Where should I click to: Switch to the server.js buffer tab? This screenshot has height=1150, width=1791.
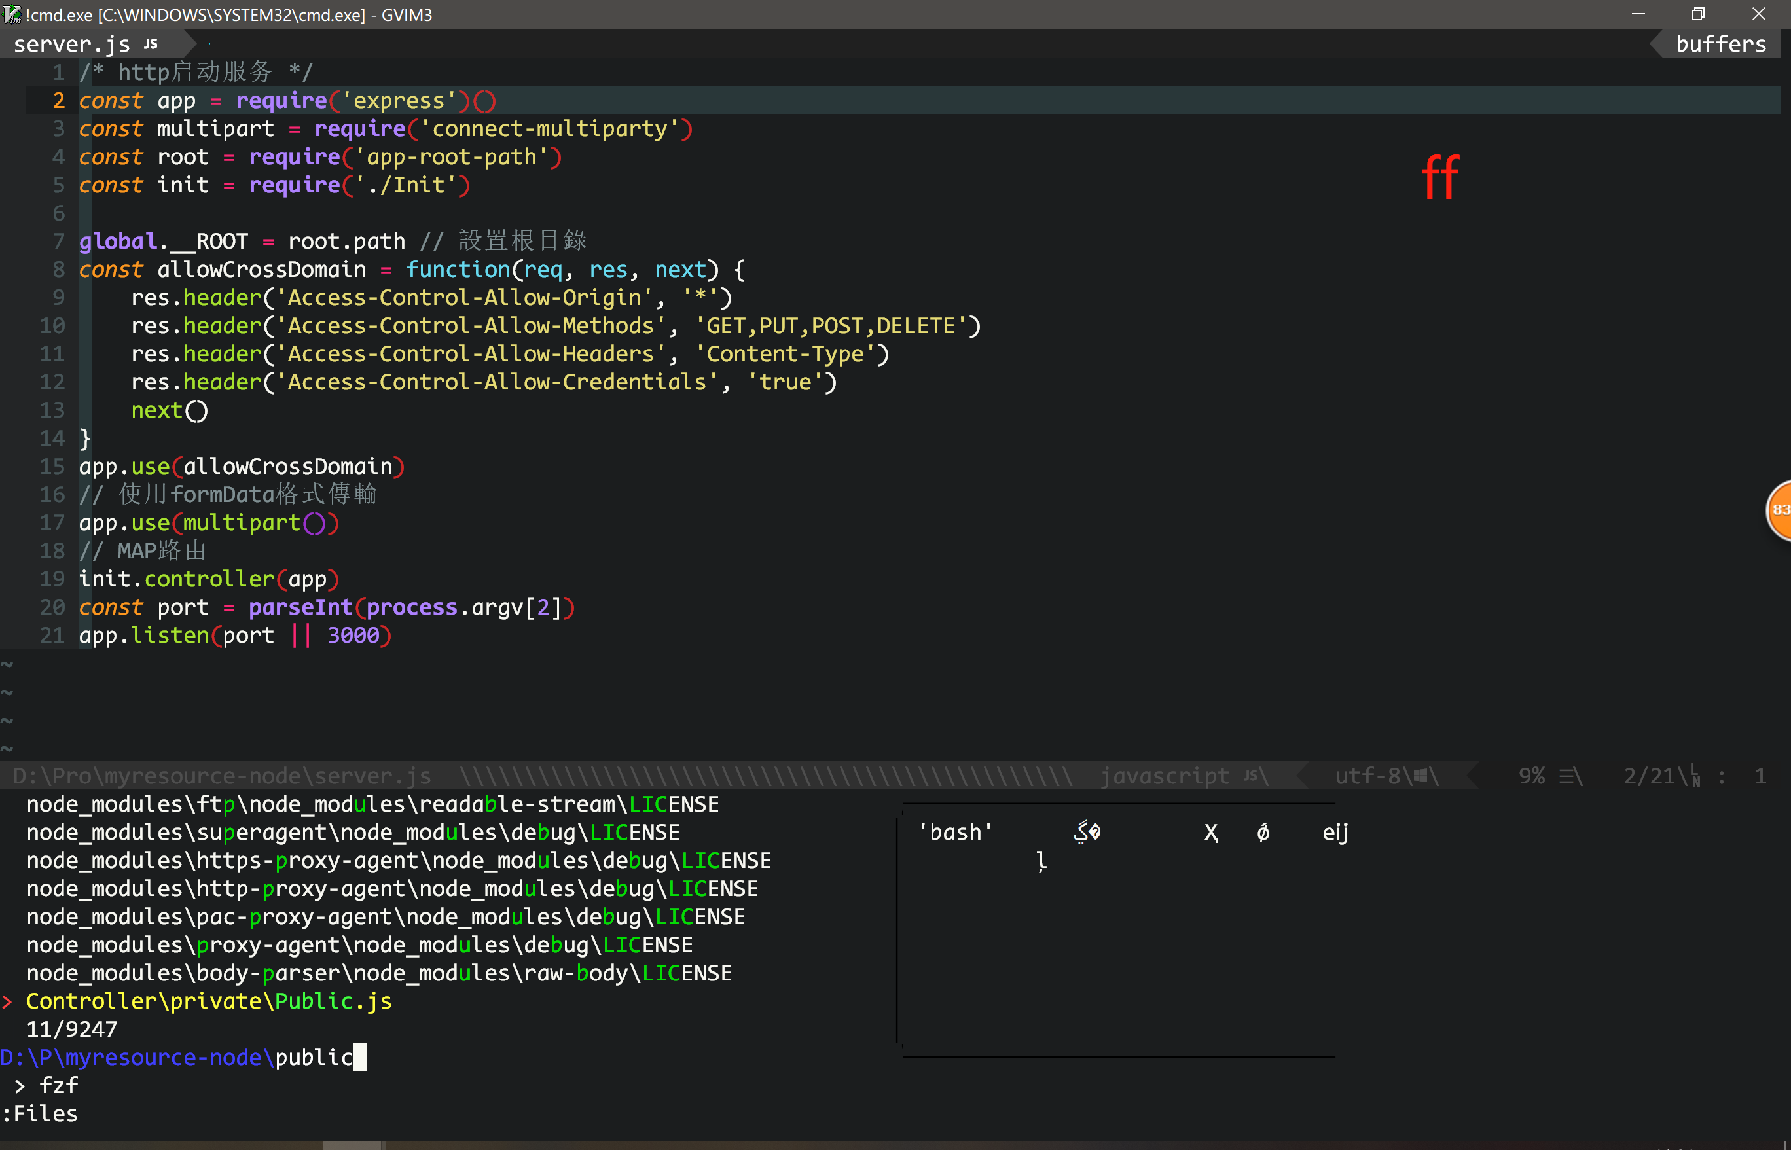[72, 44]
